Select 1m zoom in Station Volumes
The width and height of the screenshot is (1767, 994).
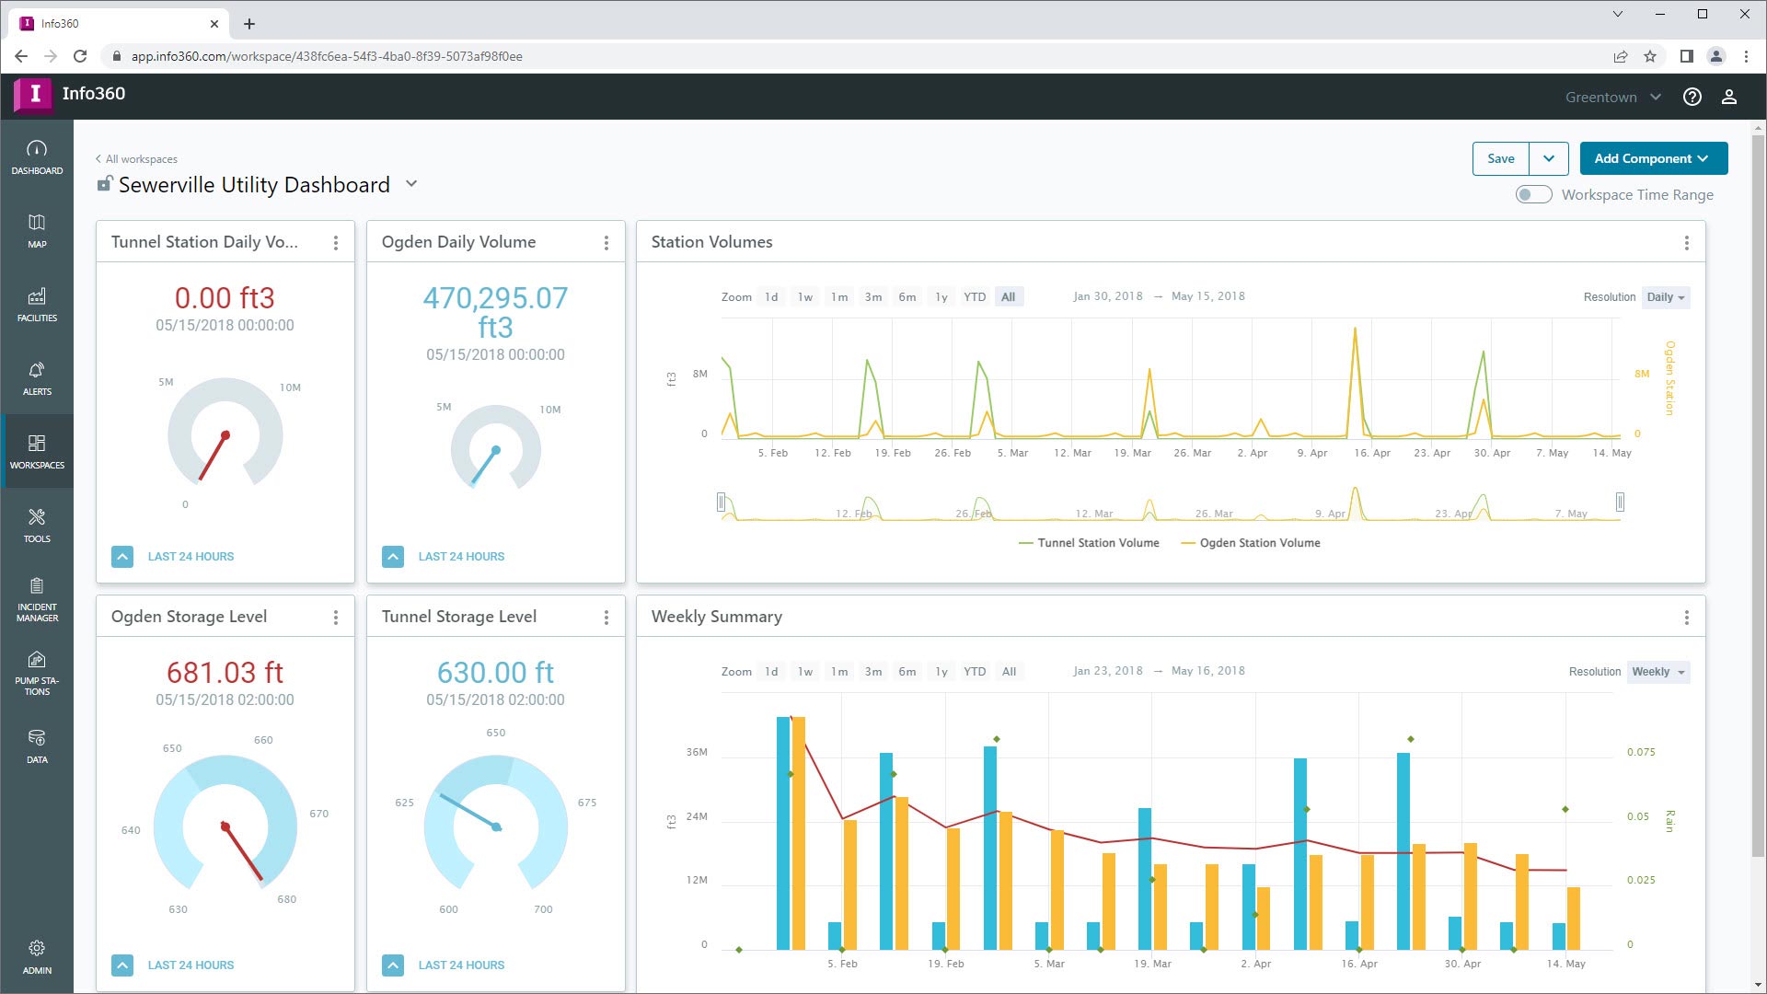click(839, 297)
